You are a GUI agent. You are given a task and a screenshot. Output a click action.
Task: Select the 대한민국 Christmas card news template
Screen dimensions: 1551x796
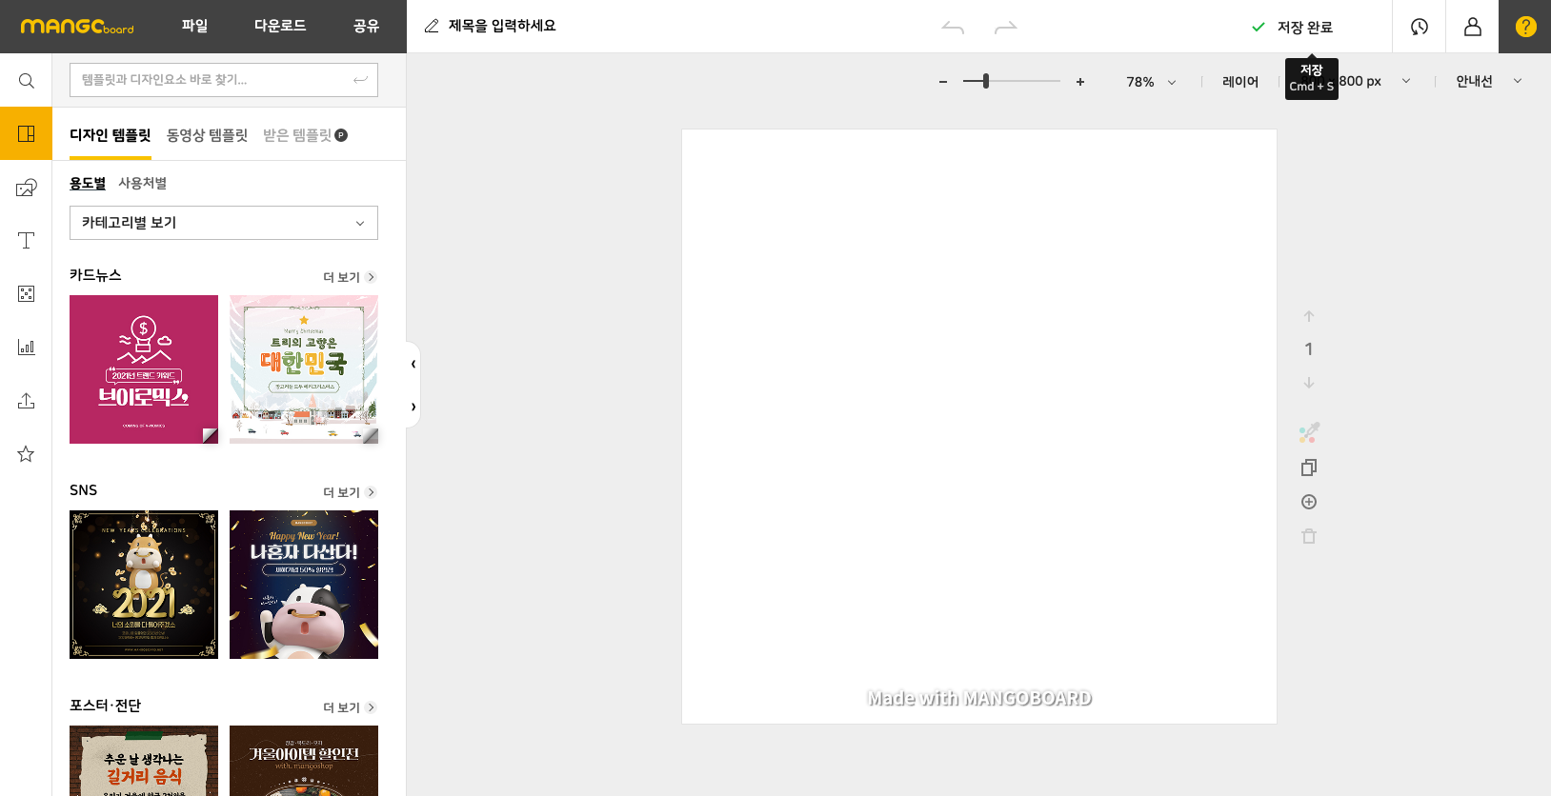click(304, 369)
